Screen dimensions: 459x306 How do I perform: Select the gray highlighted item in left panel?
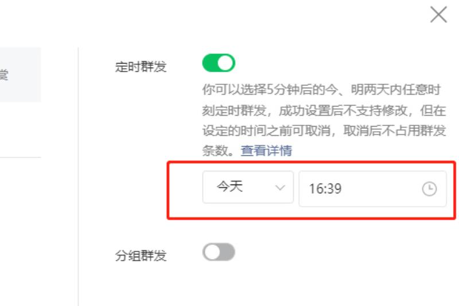(x=20, y=75)
